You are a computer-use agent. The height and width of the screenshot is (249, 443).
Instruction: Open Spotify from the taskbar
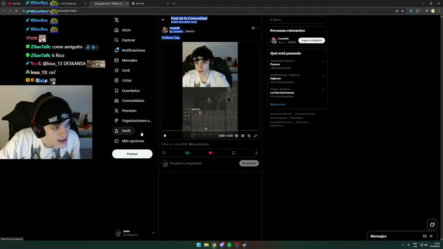pyautogui.click(x=229, y=245)
